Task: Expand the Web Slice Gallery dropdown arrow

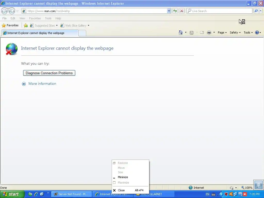Action: (x=89, y=26)
